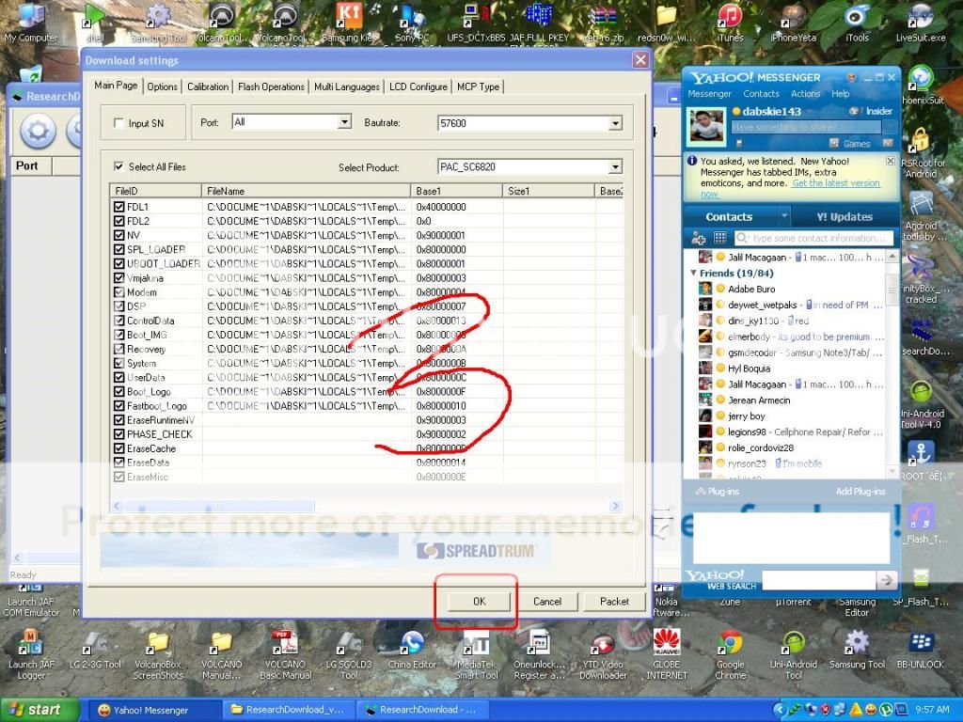
Task: Expand the Baudrate 57600 dropdown
Action: tap(615, 123)
